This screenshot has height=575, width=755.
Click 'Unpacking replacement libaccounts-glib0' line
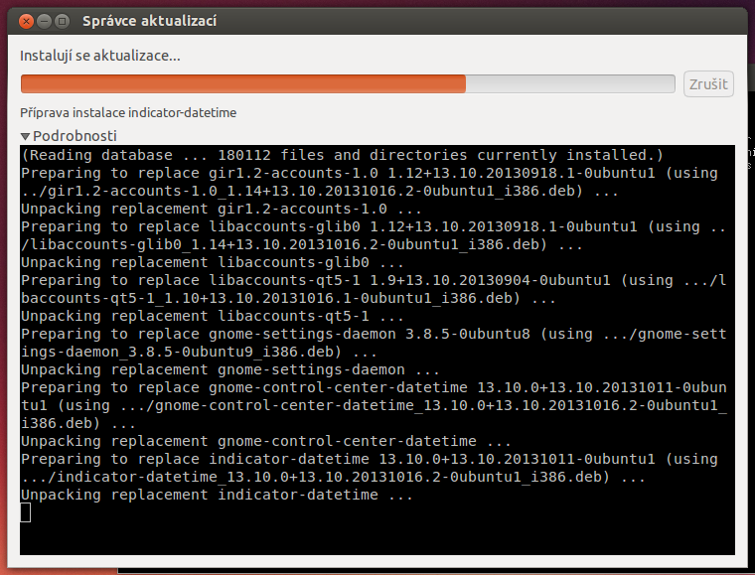213,262
